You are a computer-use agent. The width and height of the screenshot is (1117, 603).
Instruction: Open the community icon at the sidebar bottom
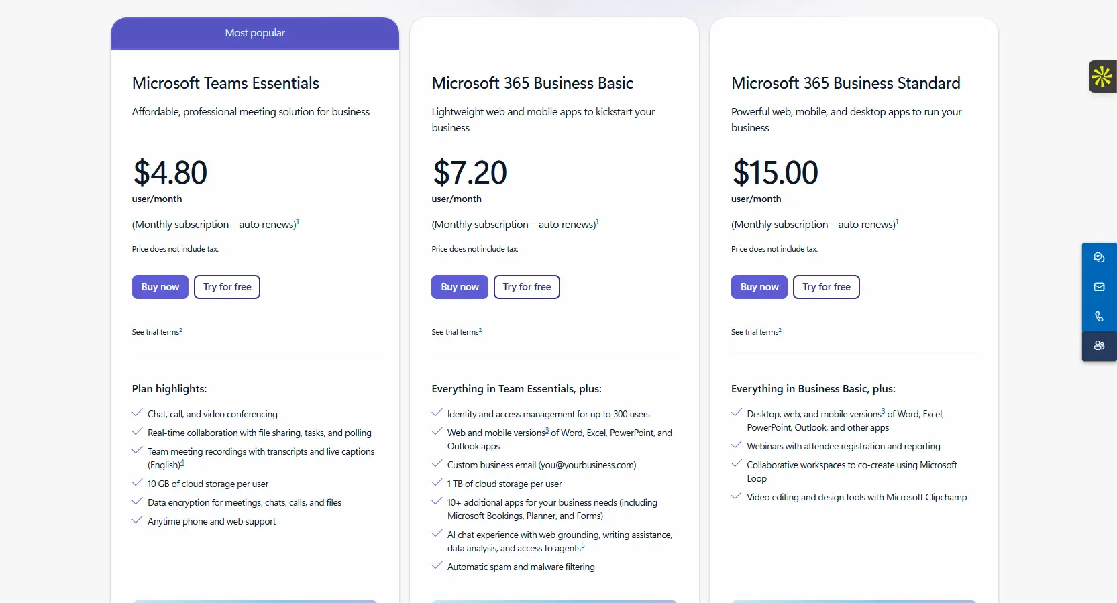tap(1098, 346)
